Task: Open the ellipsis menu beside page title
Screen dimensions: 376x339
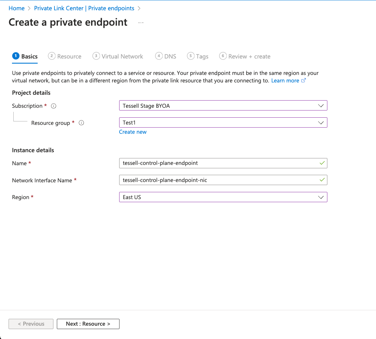Action: point(141,23)
